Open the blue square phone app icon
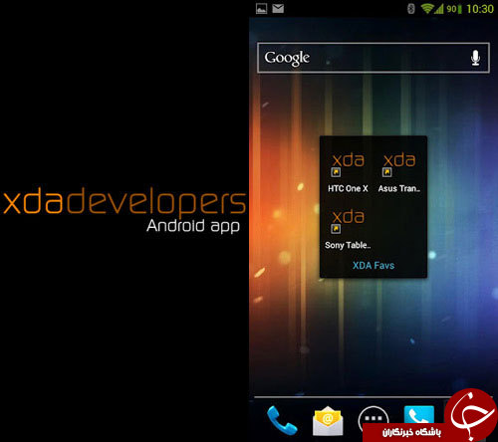The width and height of the screenshot is (498, 442). click(x=419, y=415)
